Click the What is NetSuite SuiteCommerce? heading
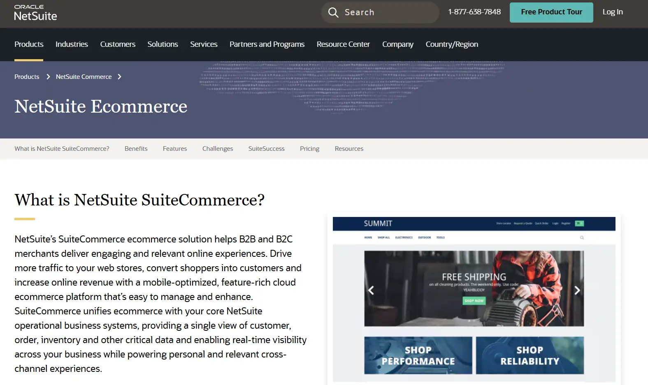 pyautogui.click(x=139, y=200)
